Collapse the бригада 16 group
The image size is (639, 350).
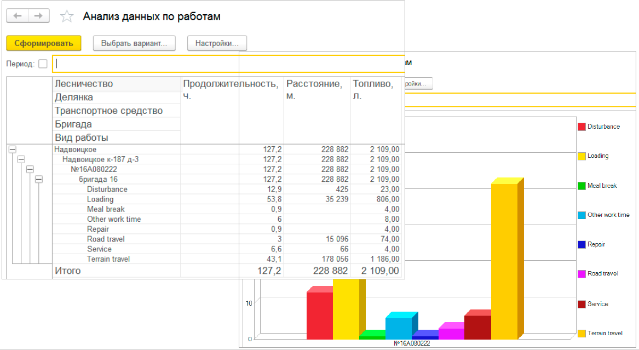click(x=39, y=179)
